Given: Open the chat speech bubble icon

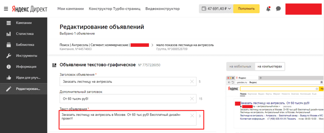Looking at the screenshot, I should point(278,9).
